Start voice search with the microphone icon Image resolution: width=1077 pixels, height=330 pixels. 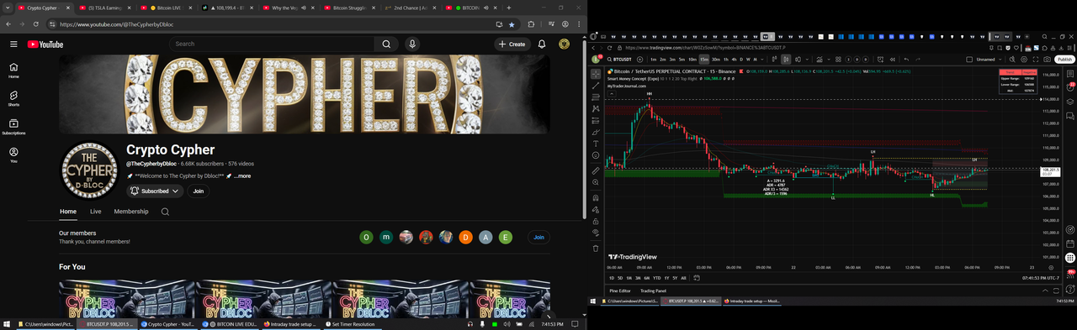click(412, 44)
